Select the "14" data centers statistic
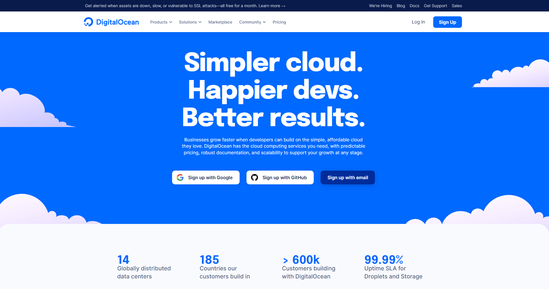 tap(123, 260)
